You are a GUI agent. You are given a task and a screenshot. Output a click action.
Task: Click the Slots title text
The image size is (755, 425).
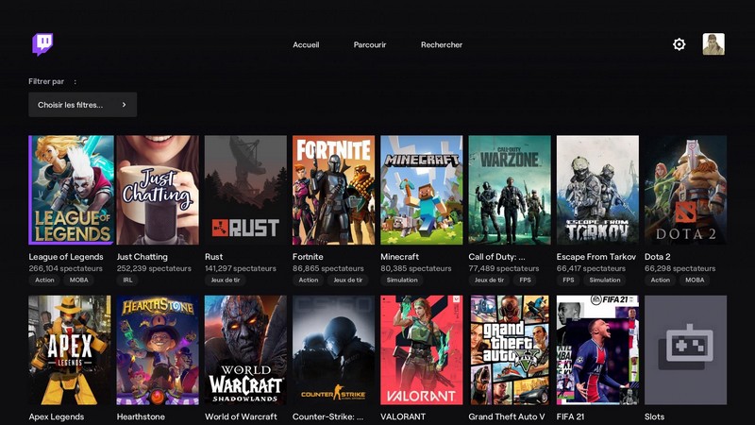(x=654, y=416)
